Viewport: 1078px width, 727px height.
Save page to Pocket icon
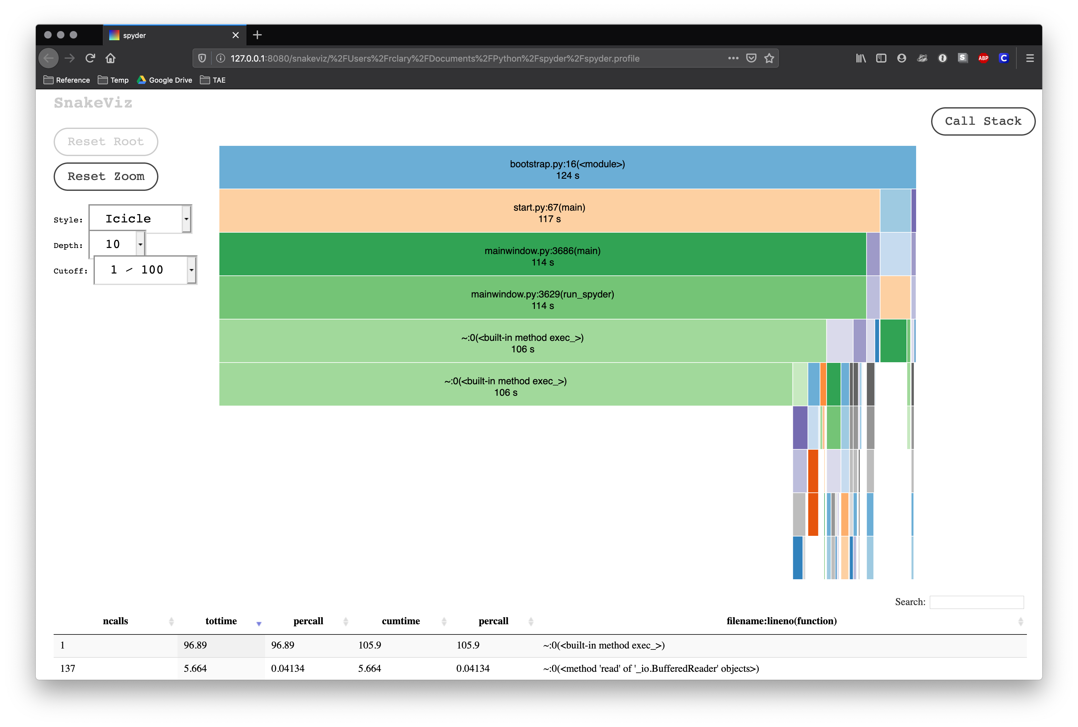[751, 58]
